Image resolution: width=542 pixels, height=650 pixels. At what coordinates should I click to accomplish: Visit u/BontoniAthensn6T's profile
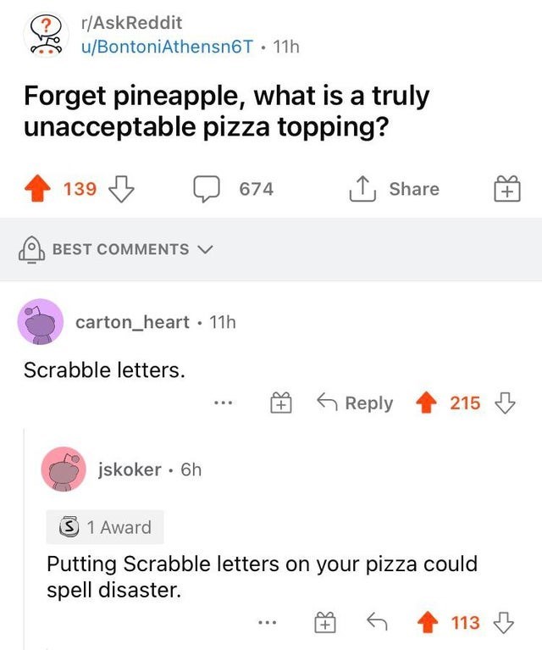(x=167, y=47)
